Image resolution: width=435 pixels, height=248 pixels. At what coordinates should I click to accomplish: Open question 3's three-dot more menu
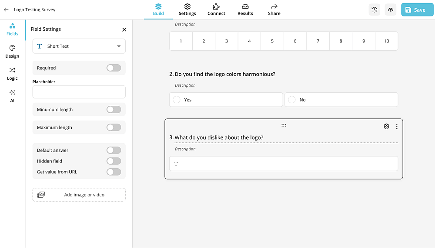tap(397, 126)
